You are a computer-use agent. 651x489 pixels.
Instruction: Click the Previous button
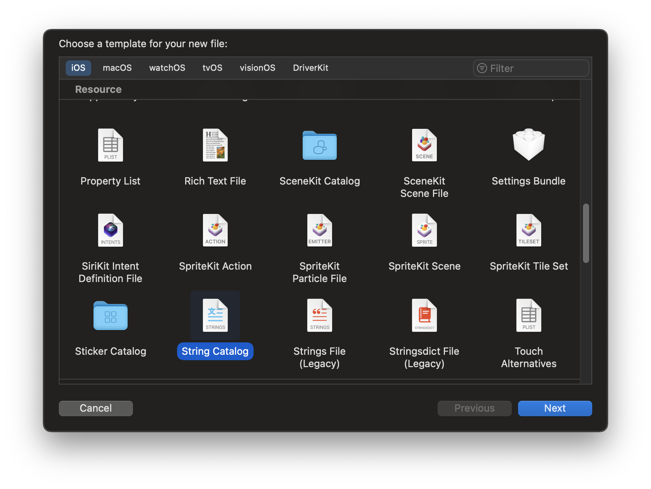tap(475, 408)
